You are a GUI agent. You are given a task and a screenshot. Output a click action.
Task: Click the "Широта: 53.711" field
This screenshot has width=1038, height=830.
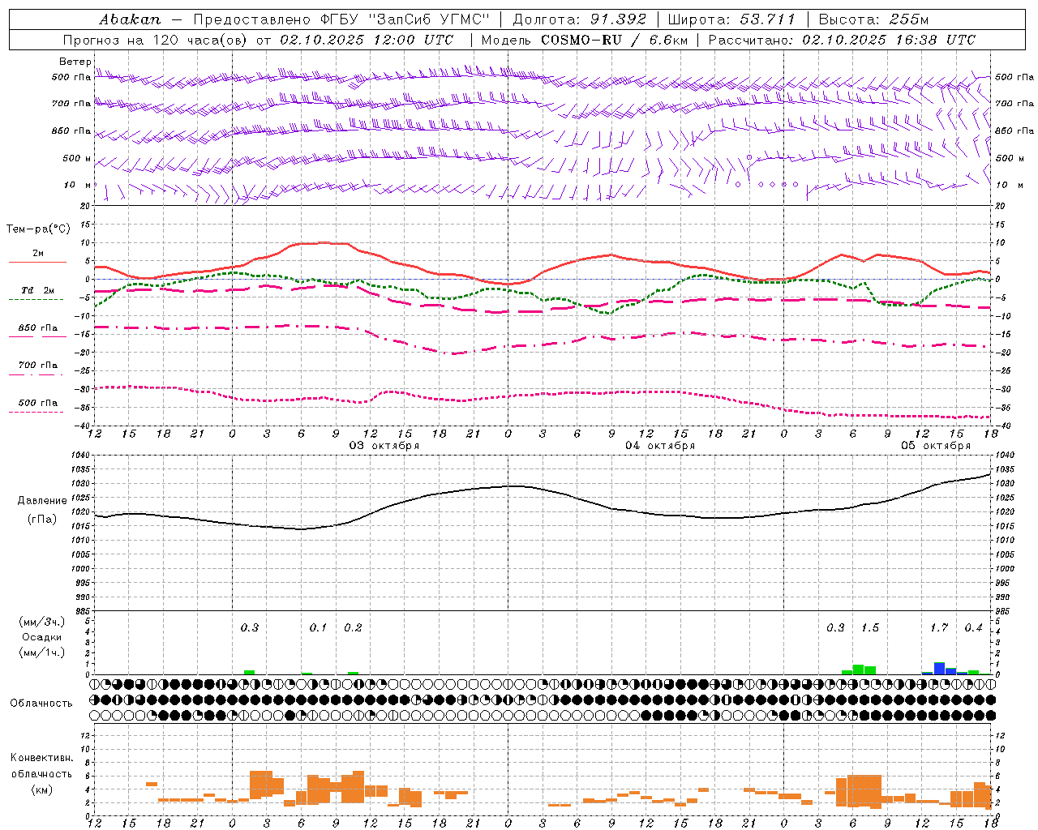pos(731,19)
